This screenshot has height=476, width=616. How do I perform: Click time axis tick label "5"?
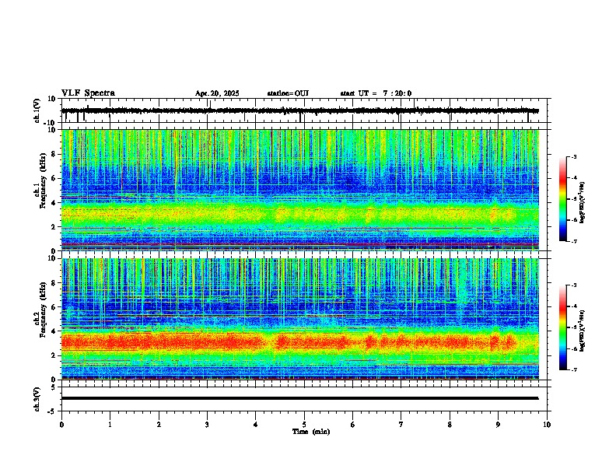[x=304, y=425]
